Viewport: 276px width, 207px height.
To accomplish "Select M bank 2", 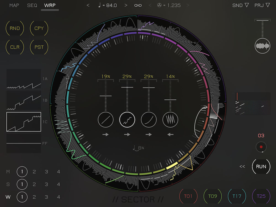I will click(34, 172).
